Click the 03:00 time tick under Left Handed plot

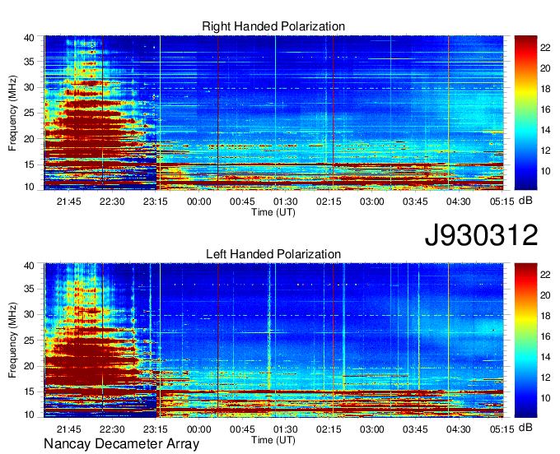371,429
